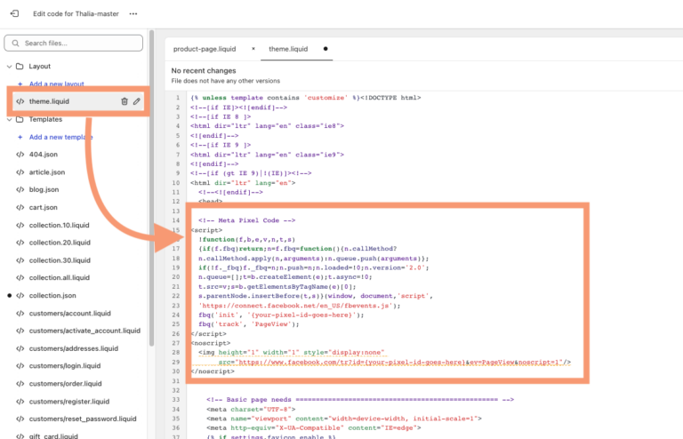Click the exit editor icon
The width and height of the screenshot is (683, 439).
click(15, 14)
